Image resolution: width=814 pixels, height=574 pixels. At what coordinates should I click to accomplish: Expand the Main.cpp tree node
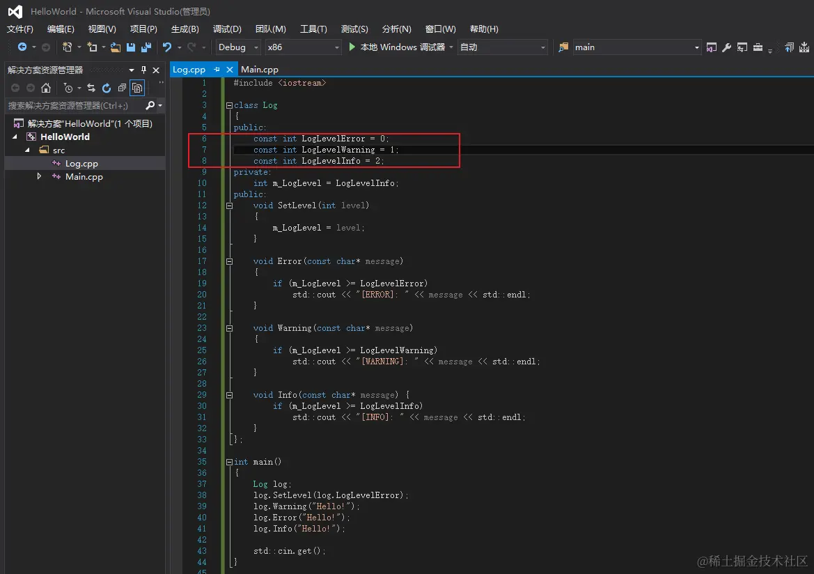pos(40,177)
